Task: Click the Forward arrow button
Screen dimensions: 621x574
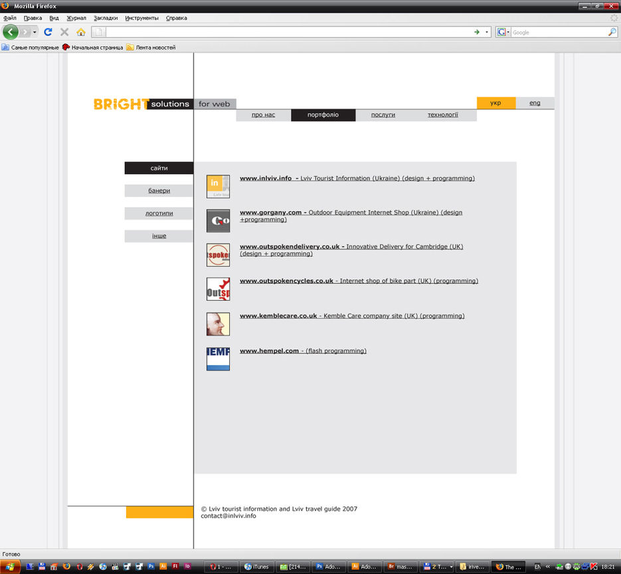Action: tap(25, 32)
